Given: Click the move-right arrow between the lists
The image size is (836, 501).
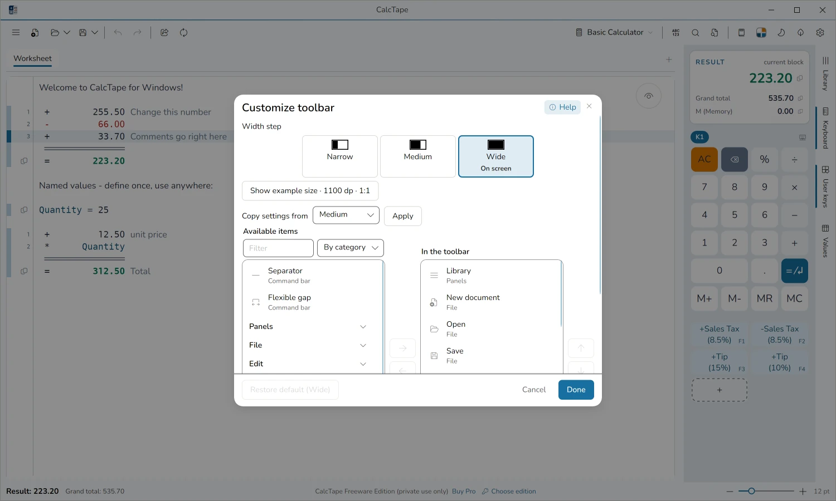Looking at the screenshot, I should [402, 348].
